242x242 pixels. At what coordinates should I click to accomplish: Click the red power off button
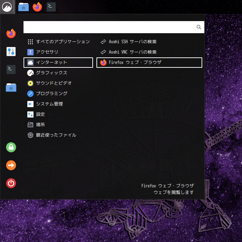click(x=11, y=183)
